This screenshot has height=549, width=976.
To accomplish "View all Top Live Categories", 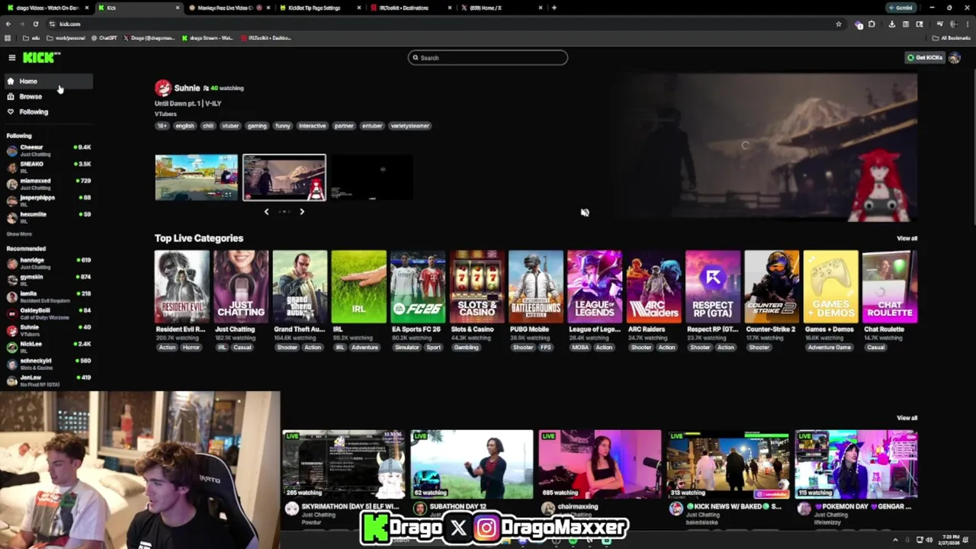I will (x=907, y=239).
